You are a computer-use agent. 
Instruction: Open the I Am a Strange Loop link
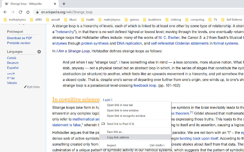[x=73, y=51]
